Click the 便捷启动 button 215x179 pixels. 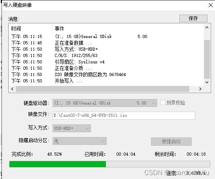point(171,141)
